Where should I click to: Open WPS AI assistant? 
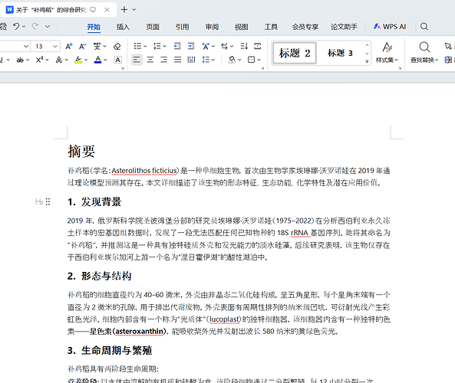[x=390, y=27]
